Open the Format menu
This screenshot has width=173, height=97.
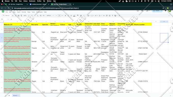24,12
